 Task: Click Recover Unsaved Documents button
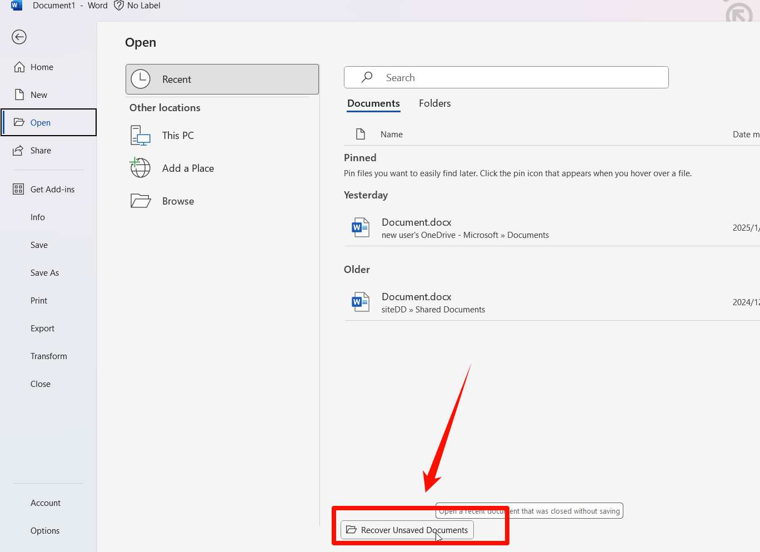pyautogui.click(x=407, y=530)
